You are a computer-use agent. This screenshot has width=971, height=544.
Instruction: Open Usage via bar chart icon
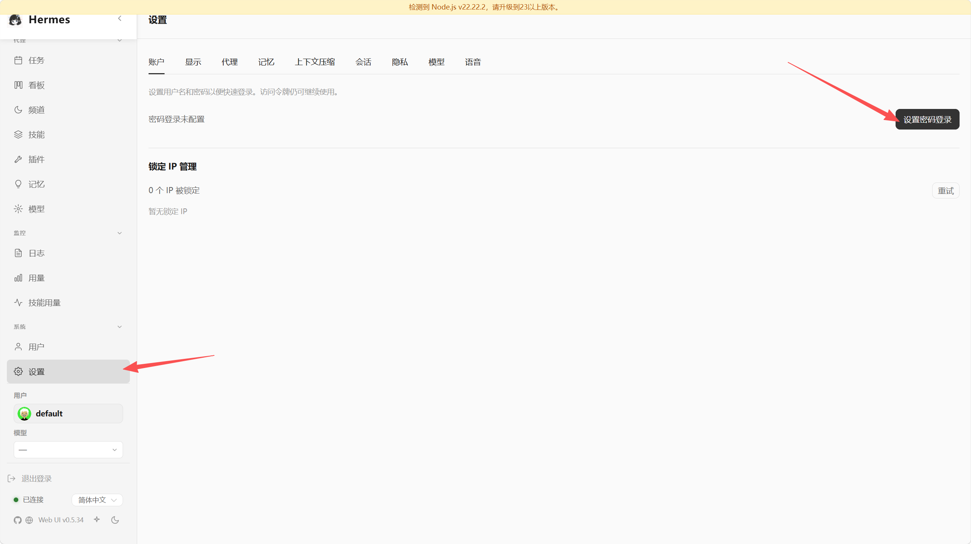18,278
